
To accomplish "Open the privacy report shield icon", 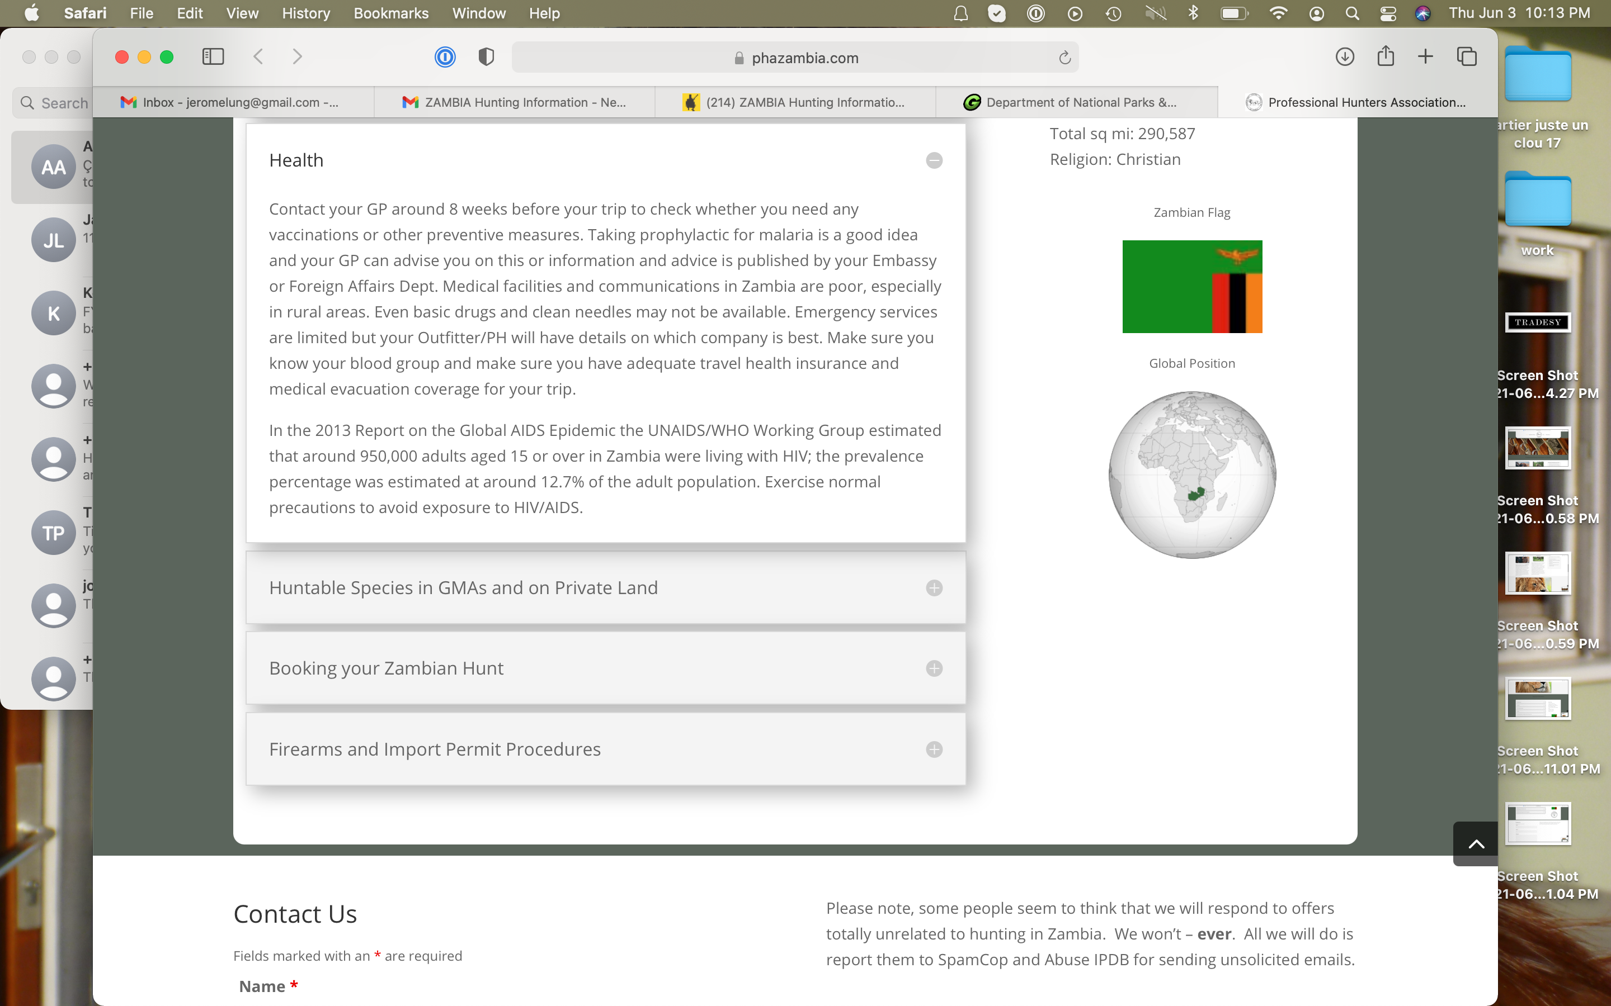I will point(487,57).
